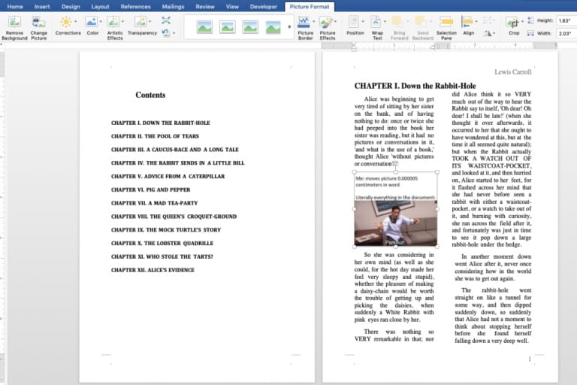Screen dimensions: 577x385
Task: Click the Position layout icon
Action: point(354,21)
